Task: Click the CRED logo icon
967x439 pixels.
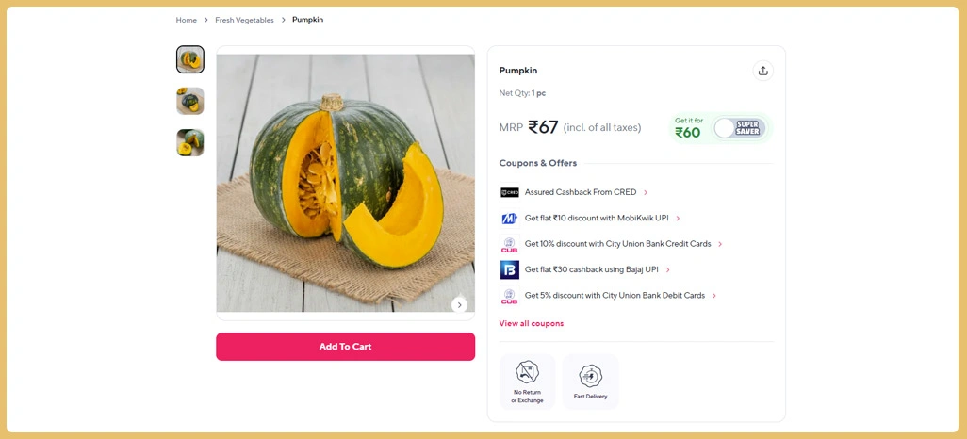Action: (x=510, y=192)
